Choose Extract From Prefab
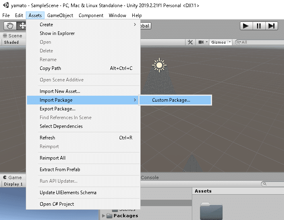284x220 pixels. click(x=83, y=170)
